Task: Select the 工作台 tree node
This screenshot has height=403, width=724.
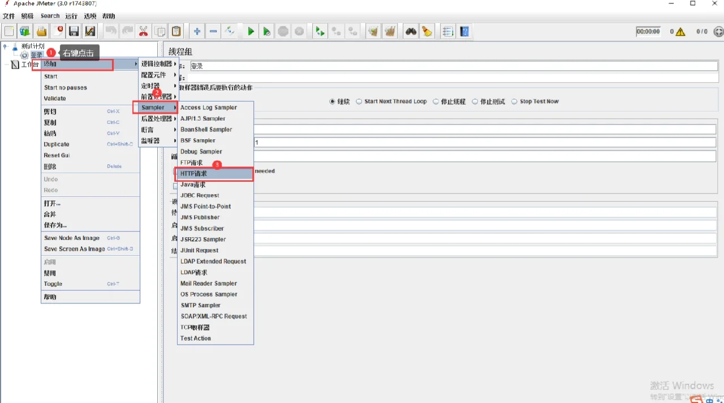Action: point(30,65)
